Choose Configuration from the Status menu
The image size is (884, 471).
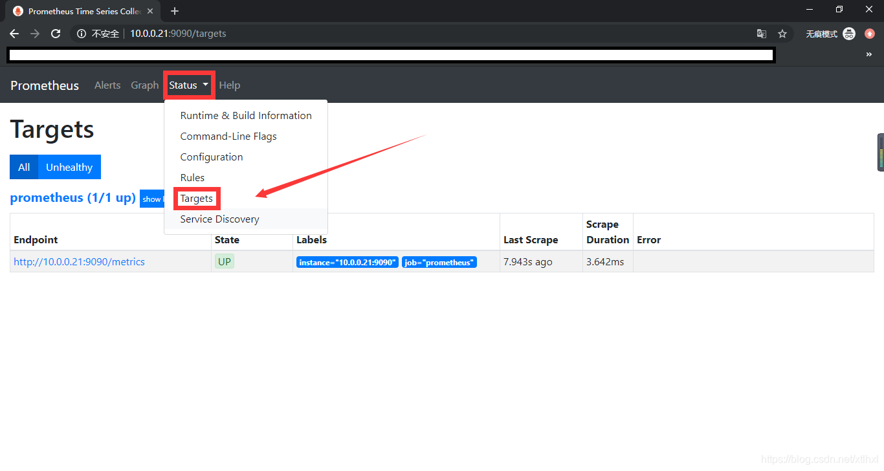click(246, 157)
